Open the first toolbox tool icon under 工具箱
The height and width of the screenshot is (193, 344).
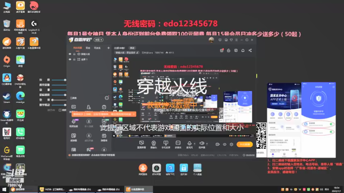pos(74,107)
